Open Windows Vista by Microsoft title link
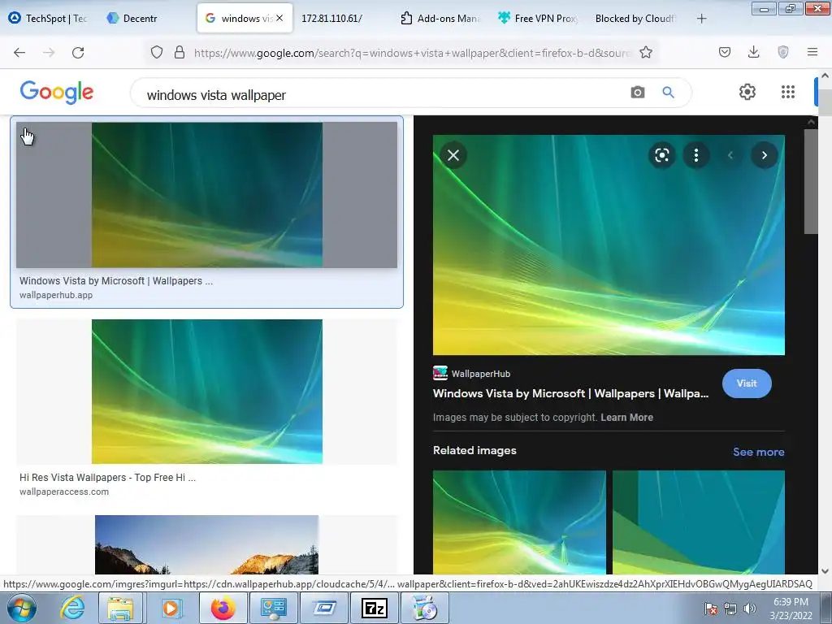The width and height of the screenshot is (832, 624). [x=570, y=393]
